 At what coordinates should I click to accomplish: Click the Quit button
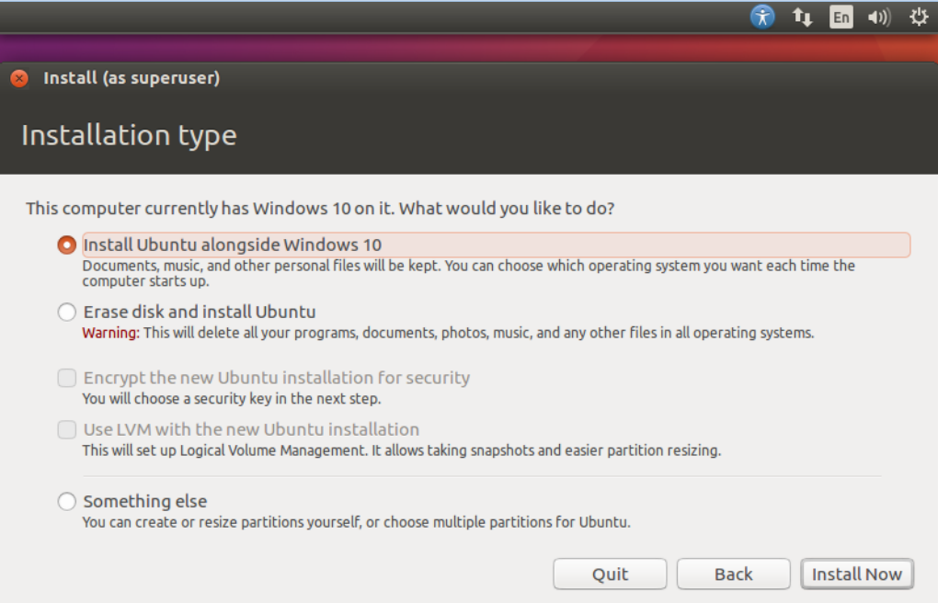tap(610, 575)
